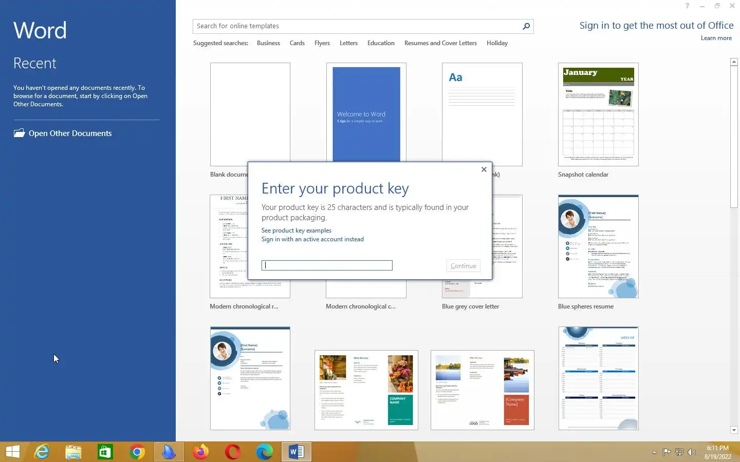
Task: Open the Welcome to Word template
Action: click(366, 112)
